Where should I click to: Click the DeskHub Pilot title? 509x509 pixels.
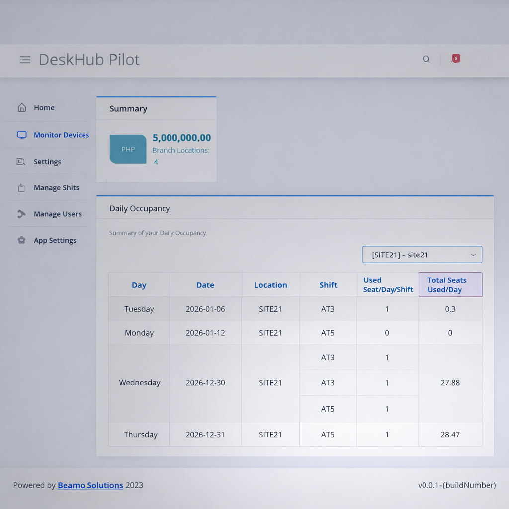pyautogui.click(x=89, y=60)
